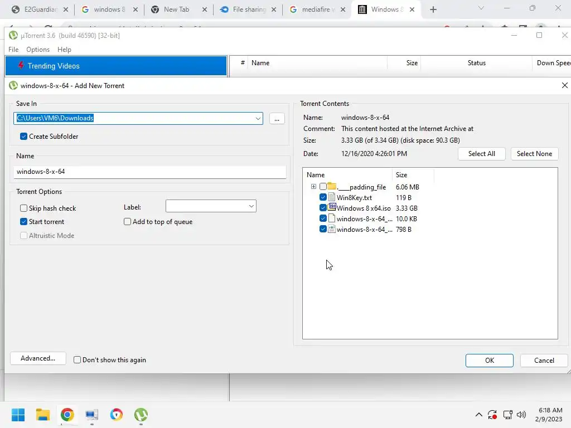Open the taskbar computer monitor app icon
Viewport: 571px width, 428px height.
coord(92,415)
